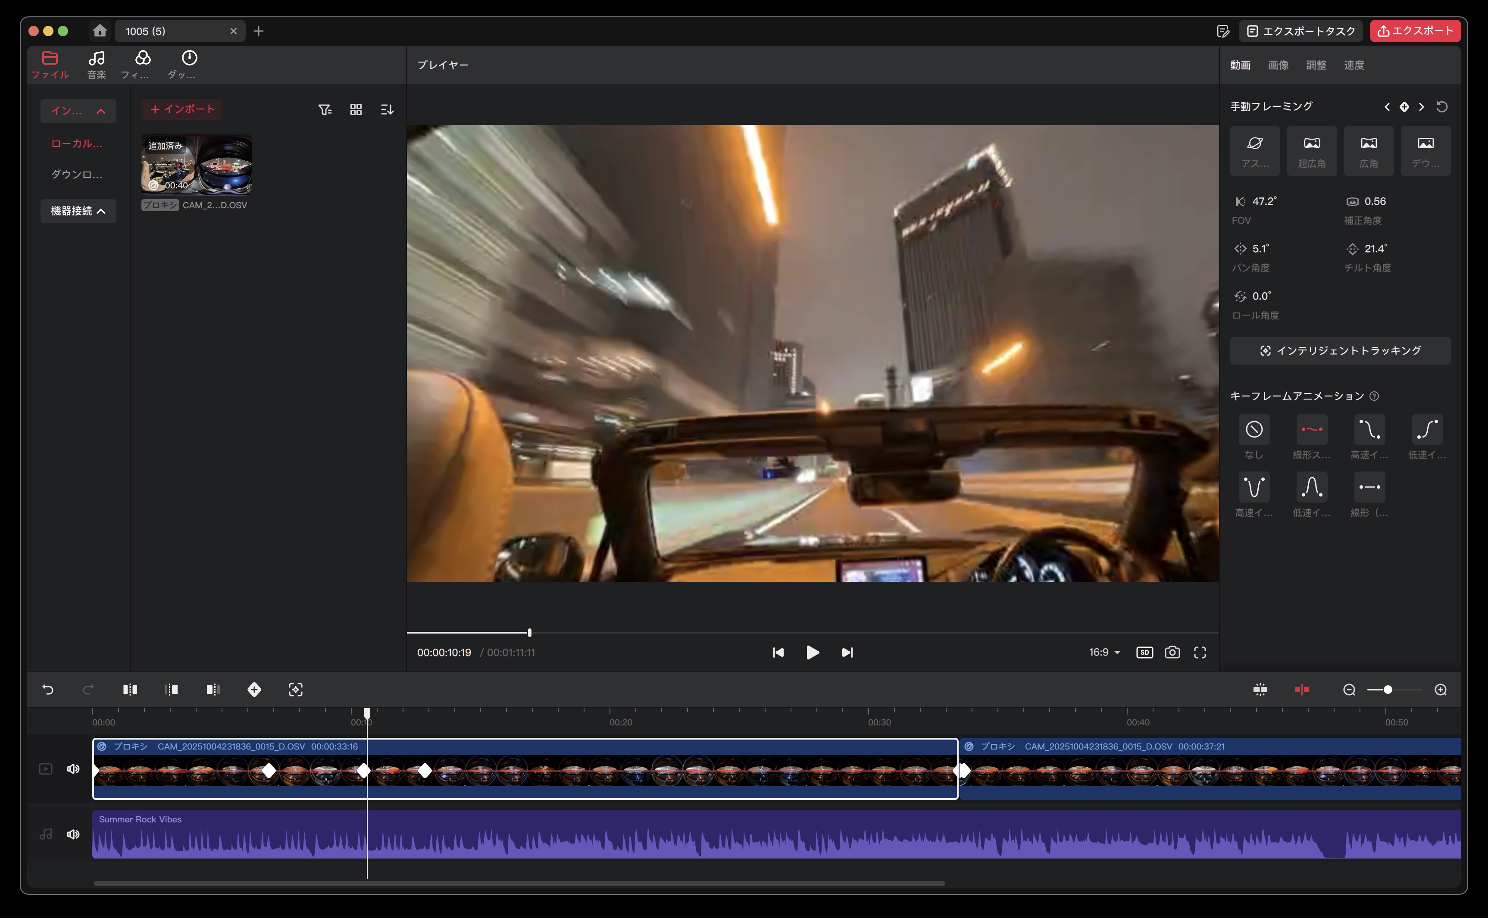Click the split clip icon in timeline toolbar
Viewport: 1488px width, 918px height.
130,689
